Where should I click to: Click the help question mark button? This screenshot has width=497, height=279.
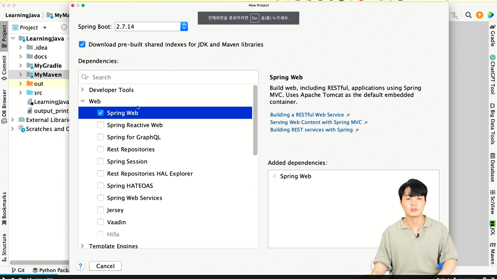pyautogui.click(x=81, y=266)
